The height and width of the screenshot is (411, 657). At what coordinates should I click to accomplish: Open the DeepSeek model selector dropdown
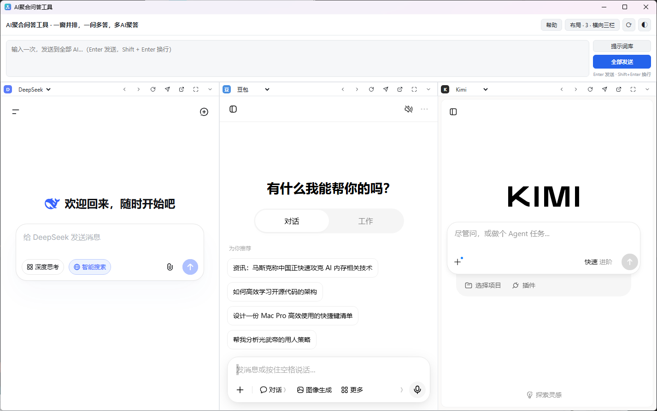(34, 90)
